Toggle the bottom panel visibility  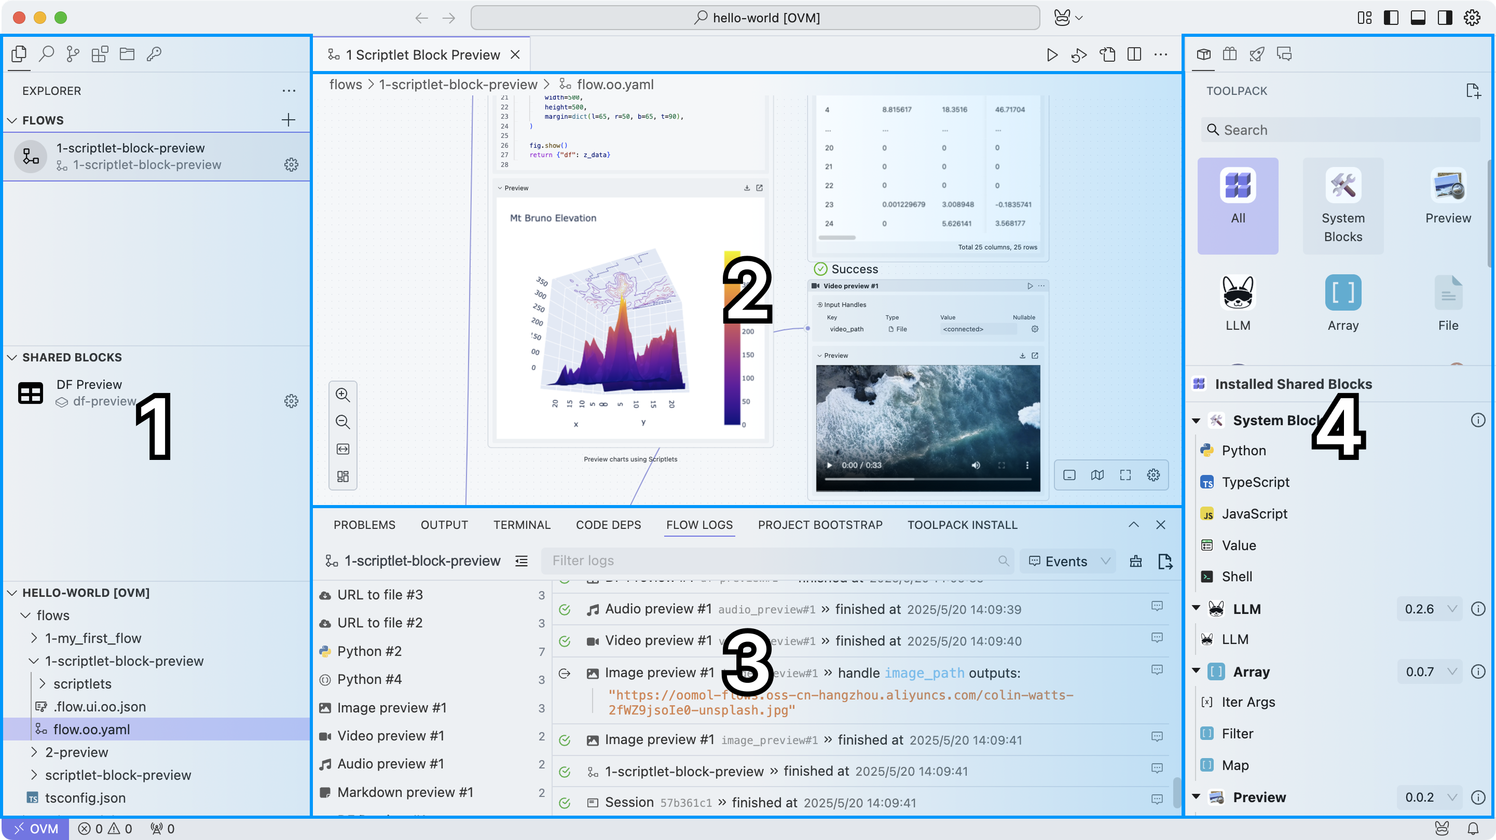coord(1418,18)
